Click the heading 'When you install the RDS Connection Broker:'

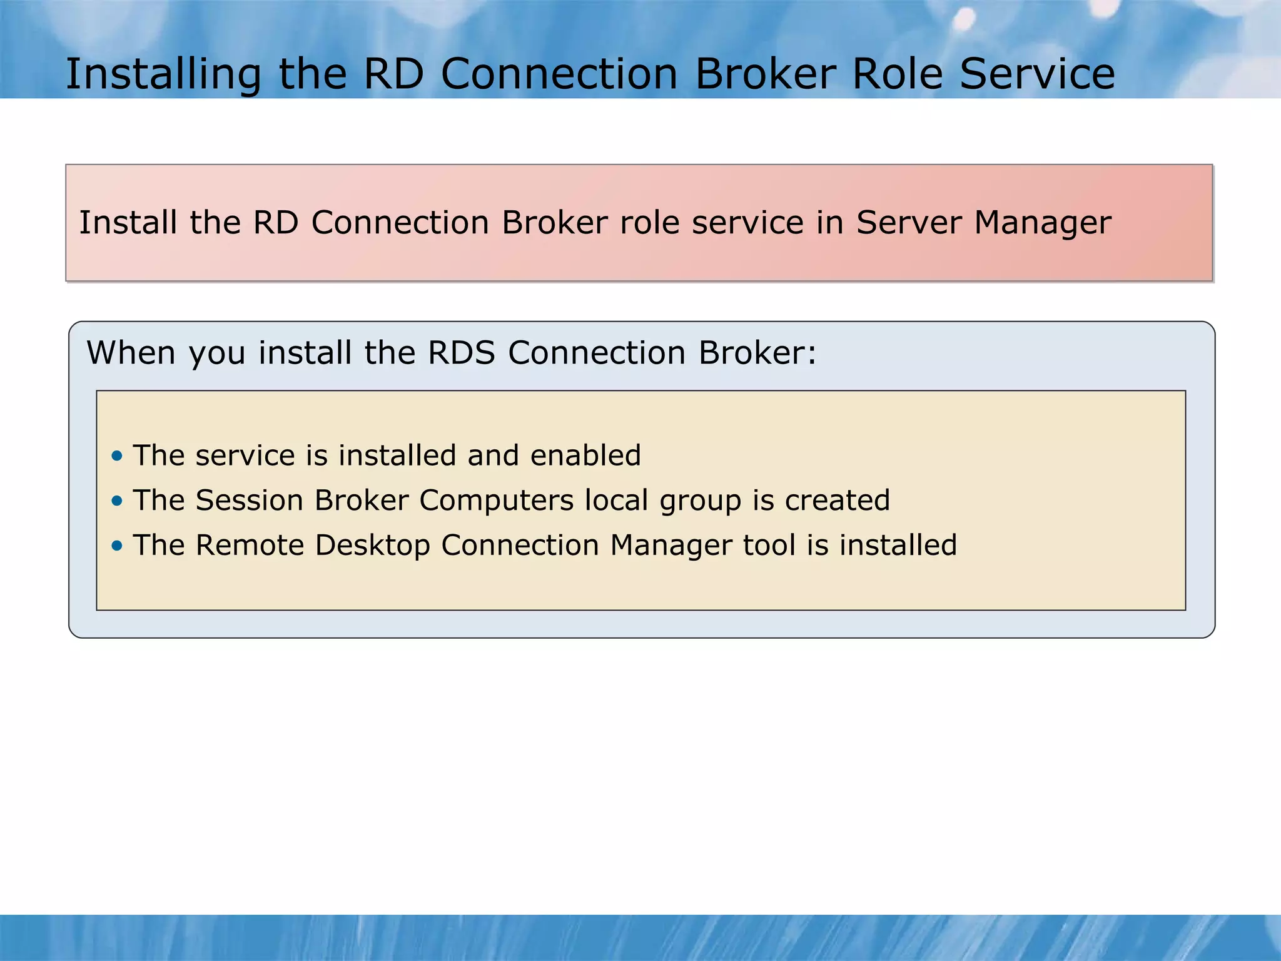[x=452, y=353]
